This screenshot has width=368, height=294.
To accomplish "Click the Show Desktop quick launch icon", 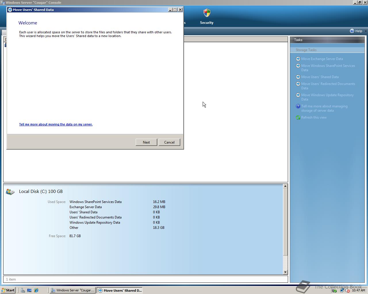I will 29,290.
